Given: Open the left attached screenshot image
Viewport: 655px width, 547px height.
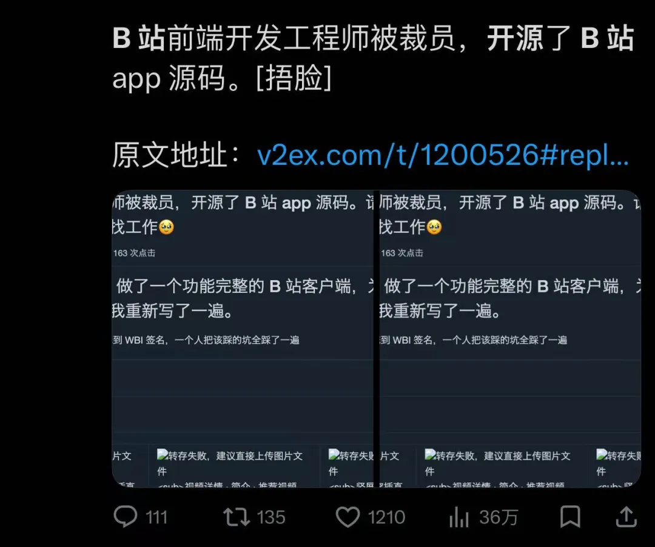Looking at the screenshot, I should (243, 338).
